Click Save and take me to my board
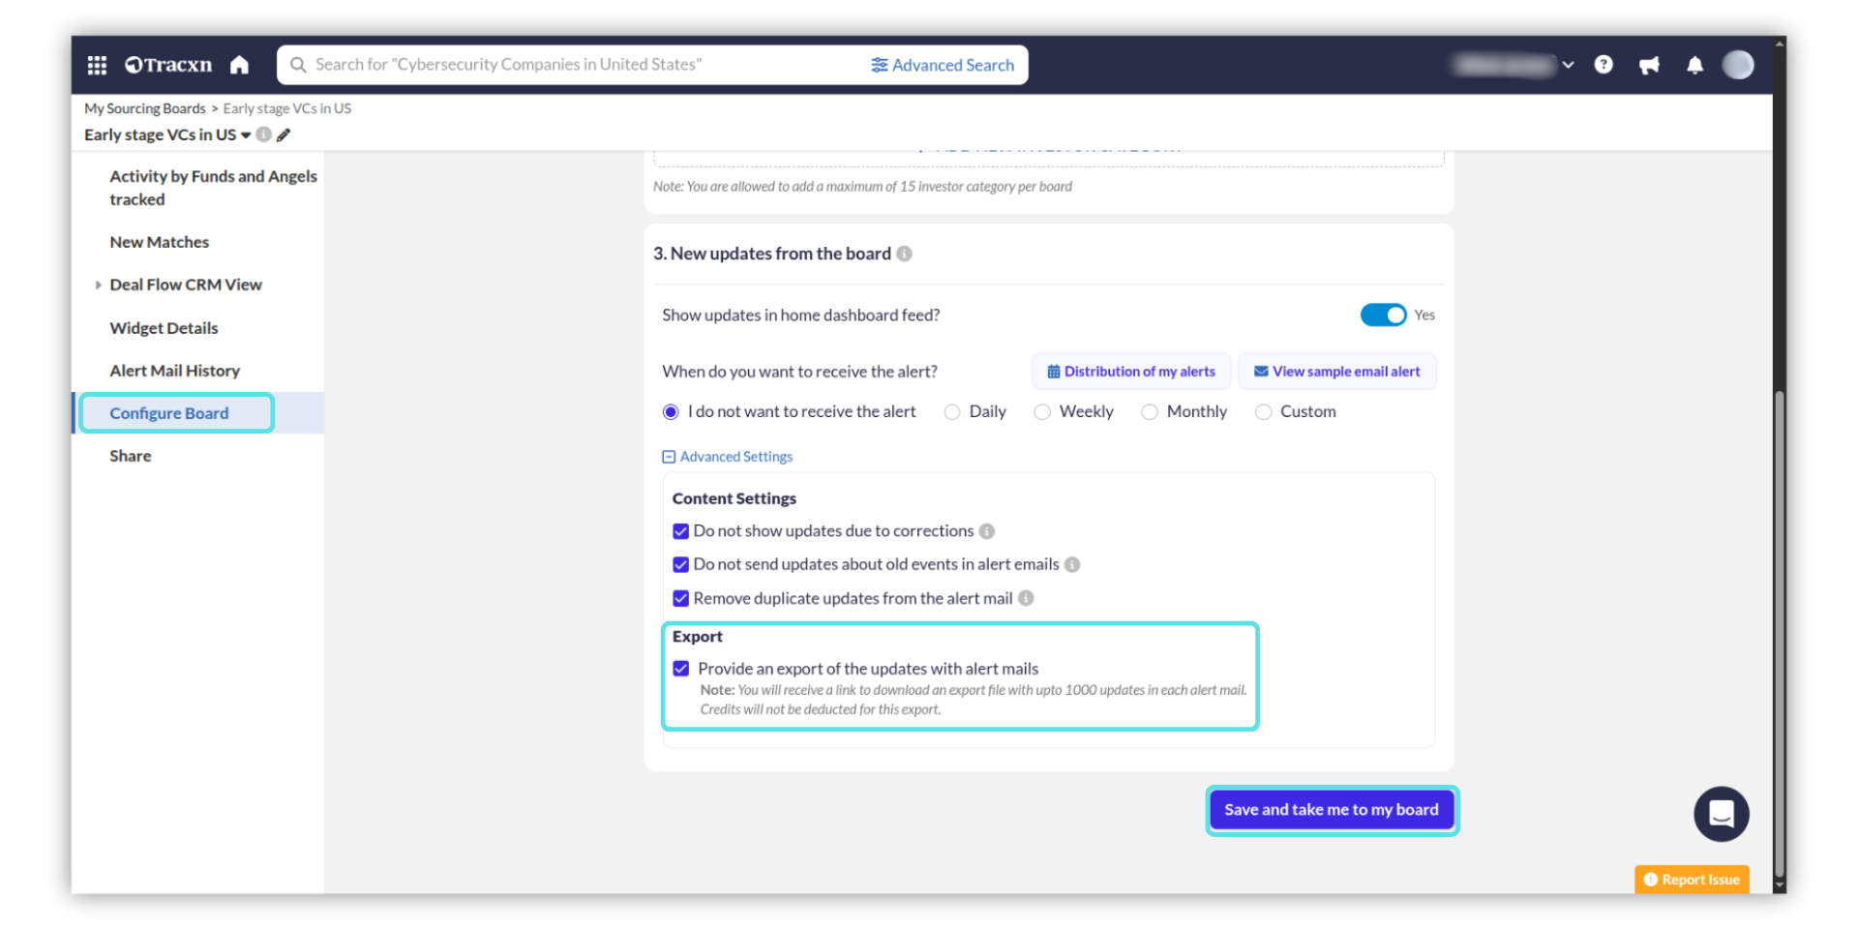The width and height of the screenshot is (1858, 929). pos(1331,810)
